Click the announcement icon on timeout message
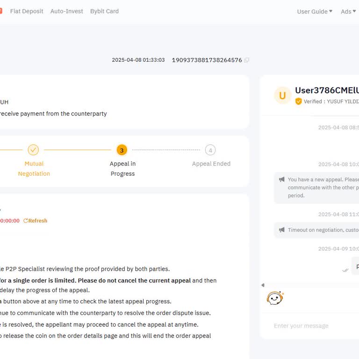Image resolution: width=359 pixels, height=359 pixels. pyautogui.click(x=281, y=230)
